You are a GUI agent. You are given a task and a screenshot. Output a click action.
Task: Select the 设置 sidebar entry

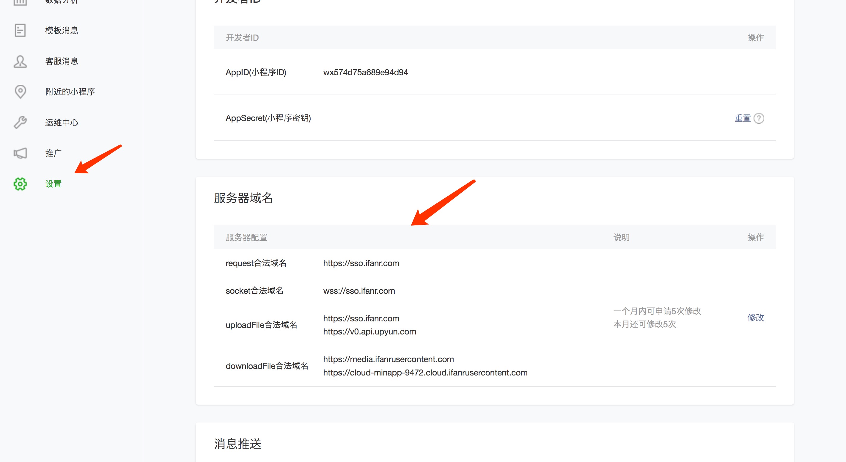click(x=53, y=184)
